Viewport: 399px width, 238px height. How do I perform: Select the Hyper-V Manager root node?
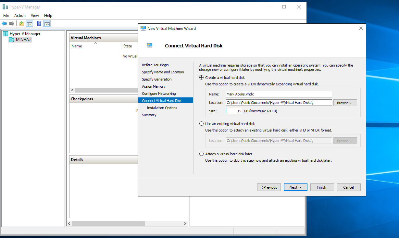(x=25, y=34)
